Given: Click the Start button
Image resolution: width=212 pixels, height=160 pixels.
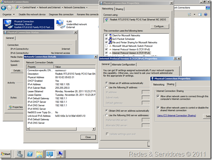Looking at the screenshot, I should (5, 154).
